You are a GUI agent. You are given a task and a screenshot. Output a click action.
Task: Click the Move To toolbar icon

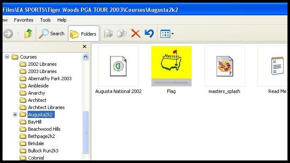click(x=108, y=34)
